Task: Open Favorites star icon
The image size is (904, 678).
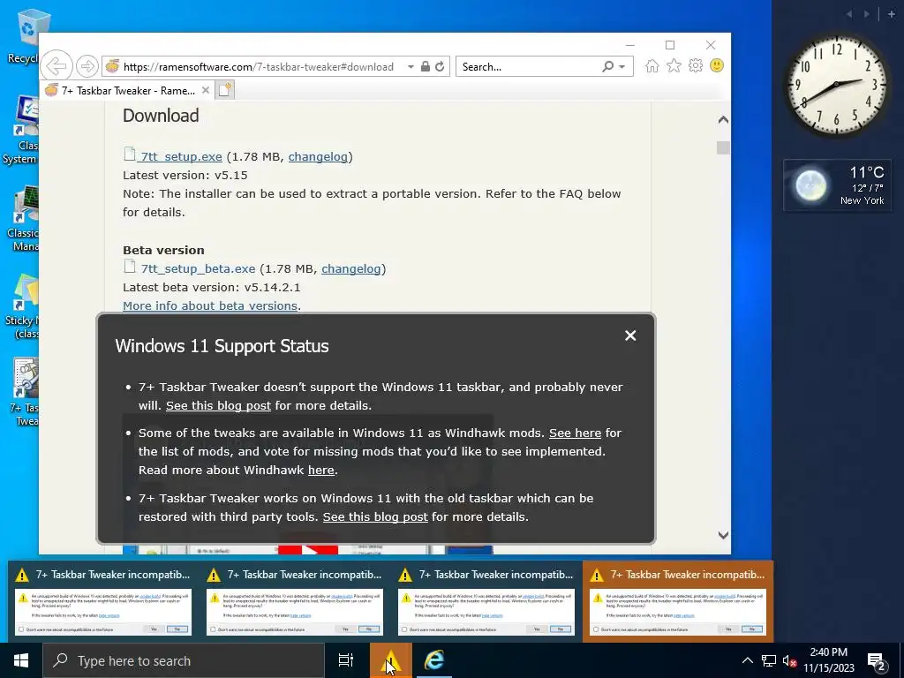Action: (x=674, y=65)
